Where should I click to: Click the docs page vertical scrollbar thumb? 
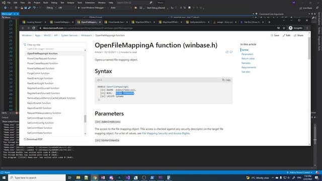pyautogui.click(x=309, y=48)
